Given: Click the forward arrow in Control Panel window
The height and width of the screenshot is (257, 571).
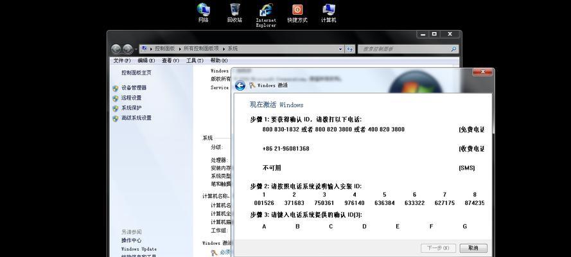Looking at the screenshot, I should tap(127, 49).
